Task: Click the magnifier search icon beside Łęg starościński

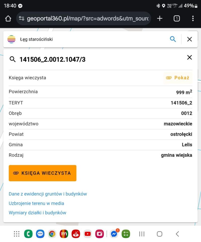Action: (173, 39)
